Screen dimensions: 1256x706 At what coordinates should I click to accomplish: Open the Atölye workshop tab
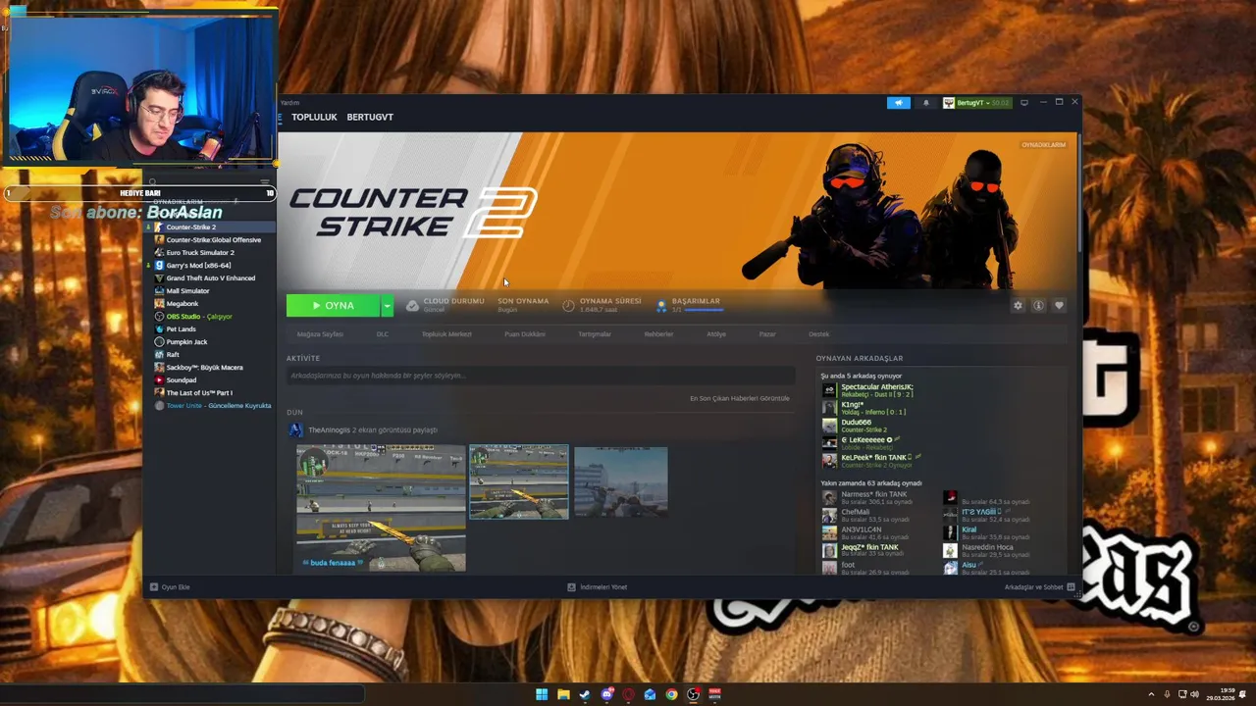pos(716,334)
